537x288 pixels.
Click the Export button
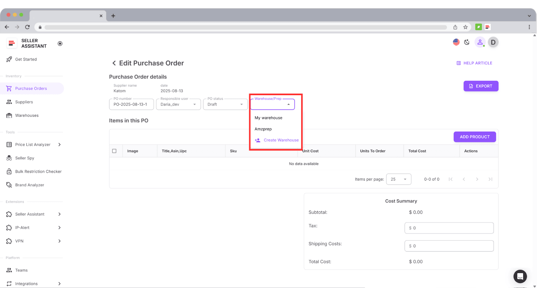[481, 86]
